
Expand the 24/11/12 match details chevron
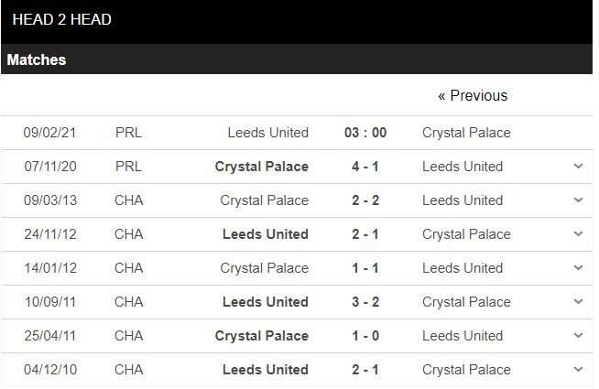[x=577, y=234]
